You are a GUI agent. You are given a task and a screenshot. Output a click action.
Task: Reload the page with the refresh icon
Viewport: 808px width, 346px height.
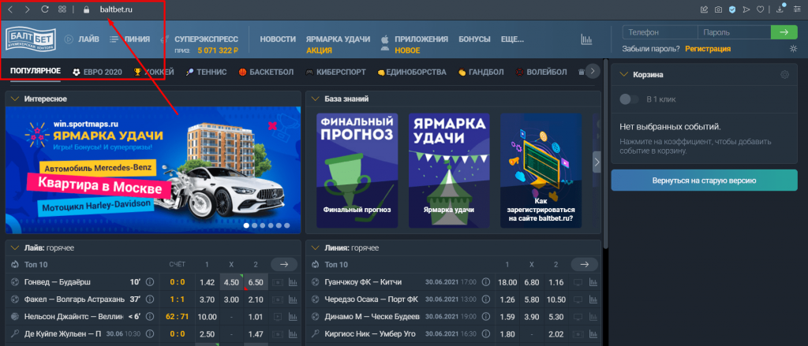pos(44,9)
